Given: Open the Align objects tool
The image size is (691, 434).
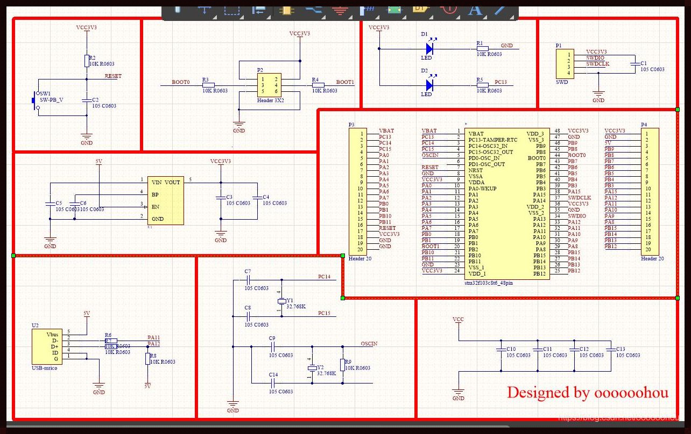Looking at the screenshot, I should (259, 10).
